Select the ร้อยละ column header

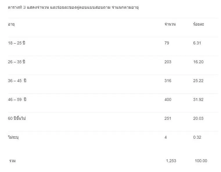[x=198, y=24]
